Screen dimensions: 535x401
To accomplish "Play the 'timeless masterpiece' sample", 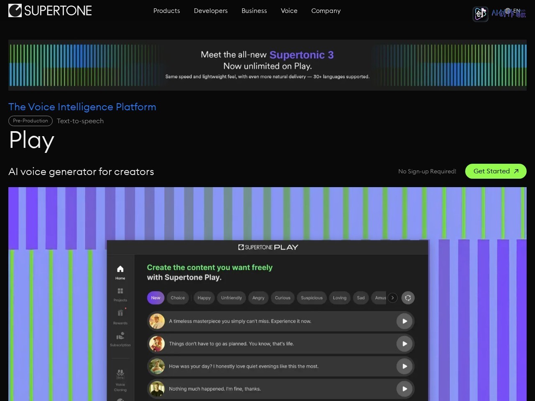I will [405, 321].
